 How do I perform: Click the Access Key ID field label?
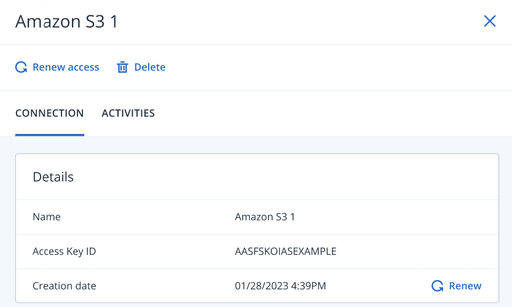(x=64, y=251)
